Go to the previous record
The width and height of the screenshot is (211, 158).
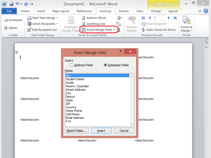point(149,18)
